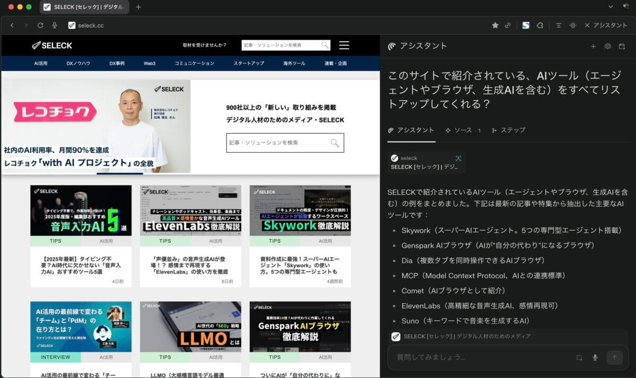Open the 海外ツール navigation category
The width and height of the screenshot is (636, 378).
(294, 63)
